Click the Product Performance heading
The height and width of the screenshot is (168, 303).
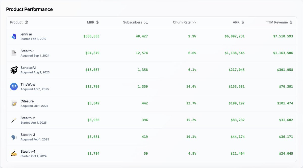coord(29,9)
